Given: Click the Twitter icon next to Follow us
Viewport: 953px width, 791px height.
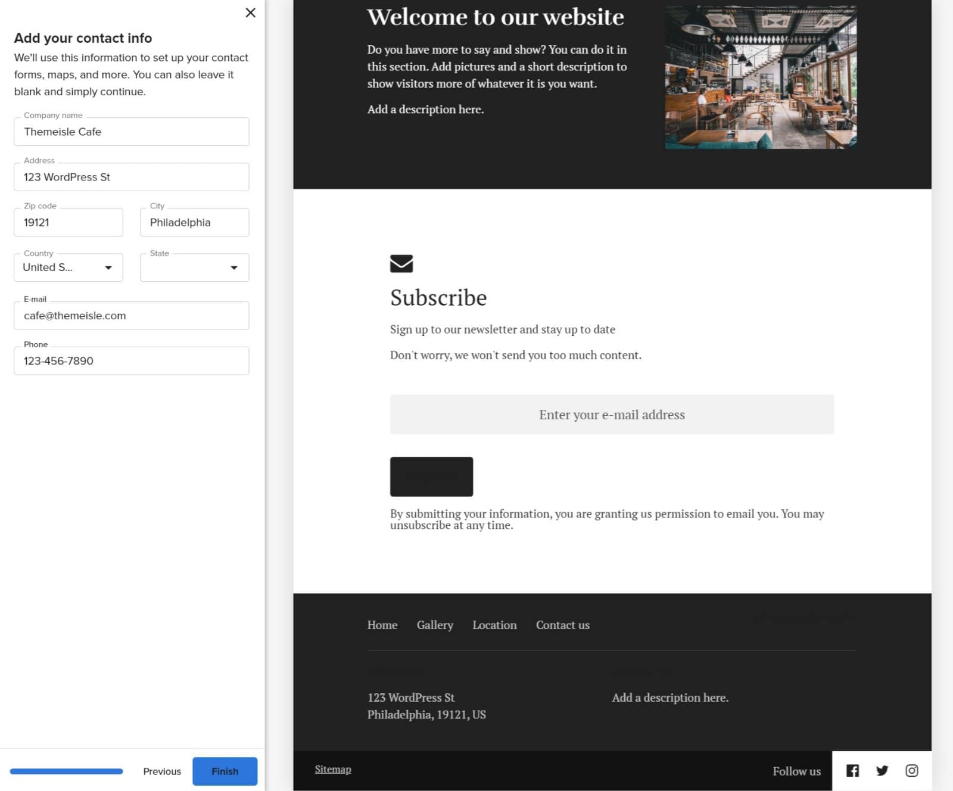Looking at the screenshot, I should [x=882, y=770].
